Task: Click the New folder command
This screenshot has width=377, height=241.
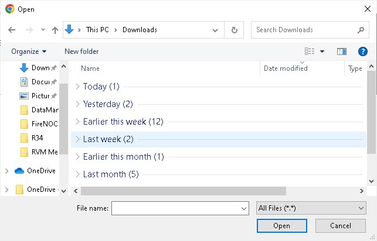Action: point(81,51)
